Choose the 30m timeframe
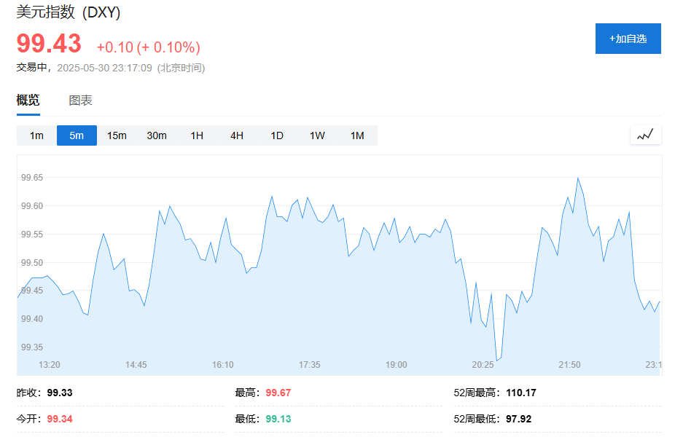 coord(157,135)
